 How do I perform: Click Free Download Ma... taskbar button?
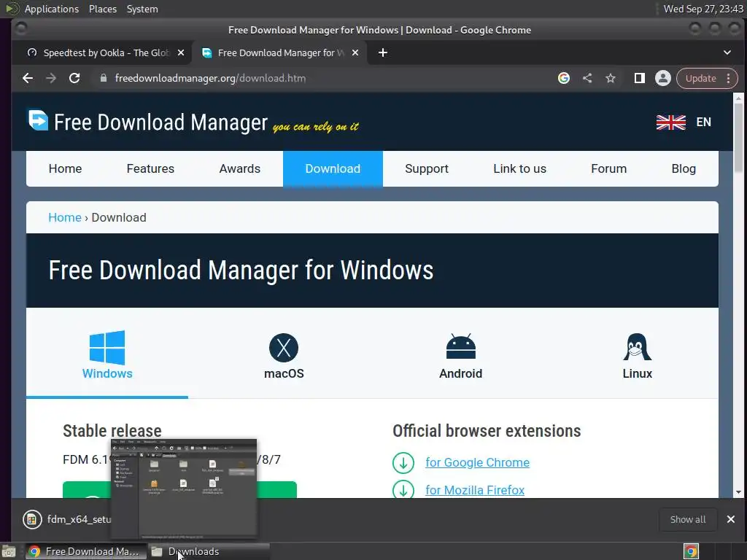click(x=86, y=551)
